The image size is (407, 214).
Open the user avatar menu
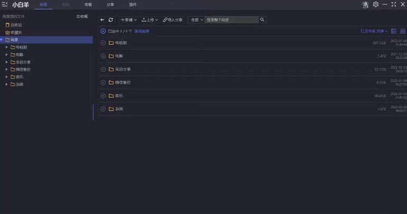tap(365, 5)
